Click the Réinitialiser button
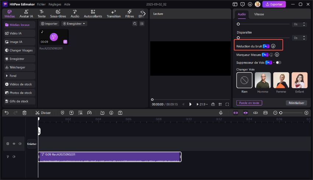The image size is (313, 180). point(296,103)
